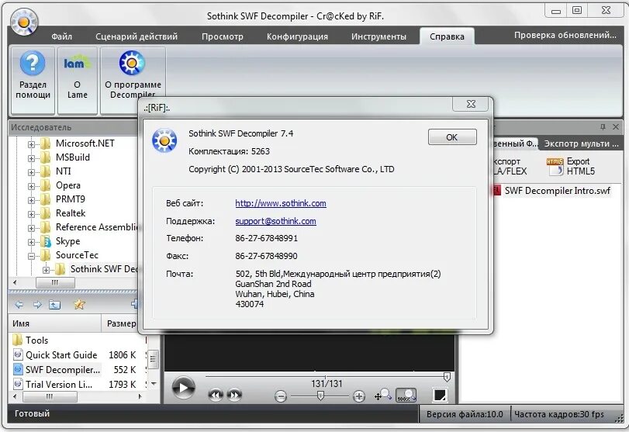Collapse the SourceTec folder
Screen dimensions: 629x432
pyautogui.click(x=31, y=256)
